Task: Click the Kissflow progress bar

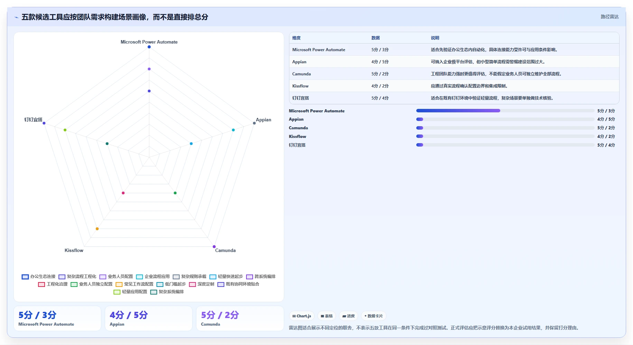Action: pos(505,136)
